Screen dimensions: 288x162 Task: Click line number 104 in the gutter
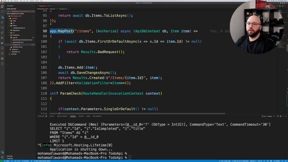[44, 62]
